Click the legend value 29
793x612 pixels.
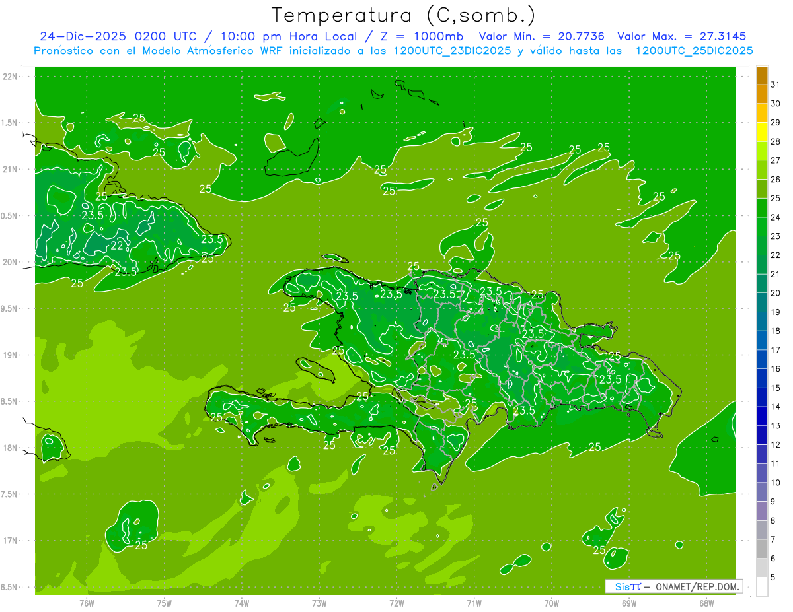tap(776, 123)
